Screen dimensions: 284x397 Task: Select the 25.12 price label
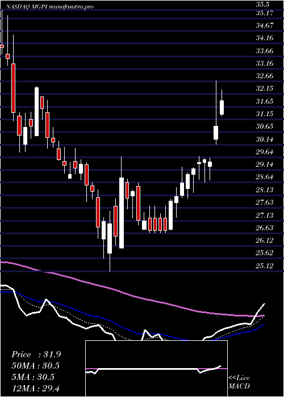[x=265, y=265]
